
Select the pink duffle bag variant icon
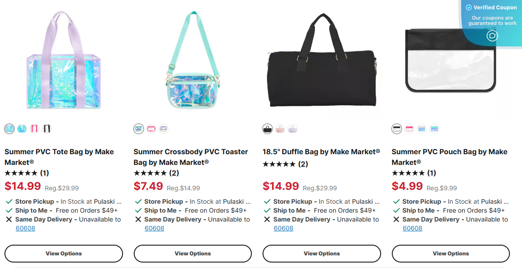click(280, 128)
